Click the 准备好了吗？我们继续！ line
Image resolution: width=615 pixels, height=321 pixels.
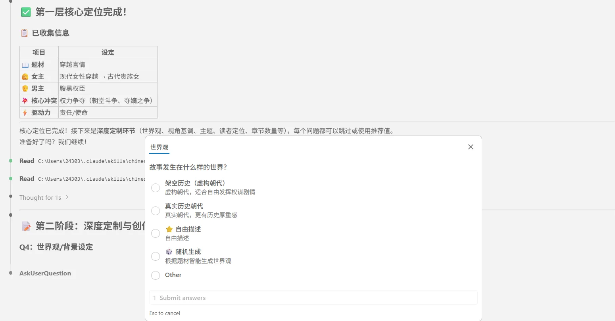click(53, 141)
